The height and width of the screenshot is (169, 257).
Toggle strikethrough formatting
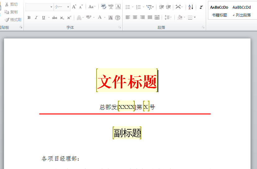(x=55, y=18)
